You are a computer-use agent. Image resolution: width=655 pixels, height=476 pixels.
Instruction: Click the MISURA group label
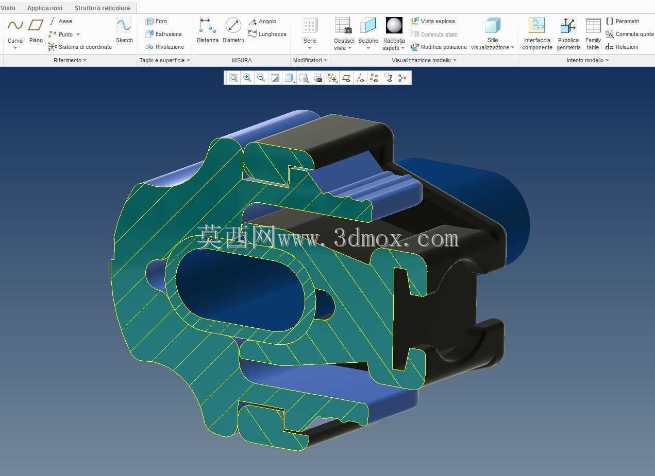tap(242, 60)
